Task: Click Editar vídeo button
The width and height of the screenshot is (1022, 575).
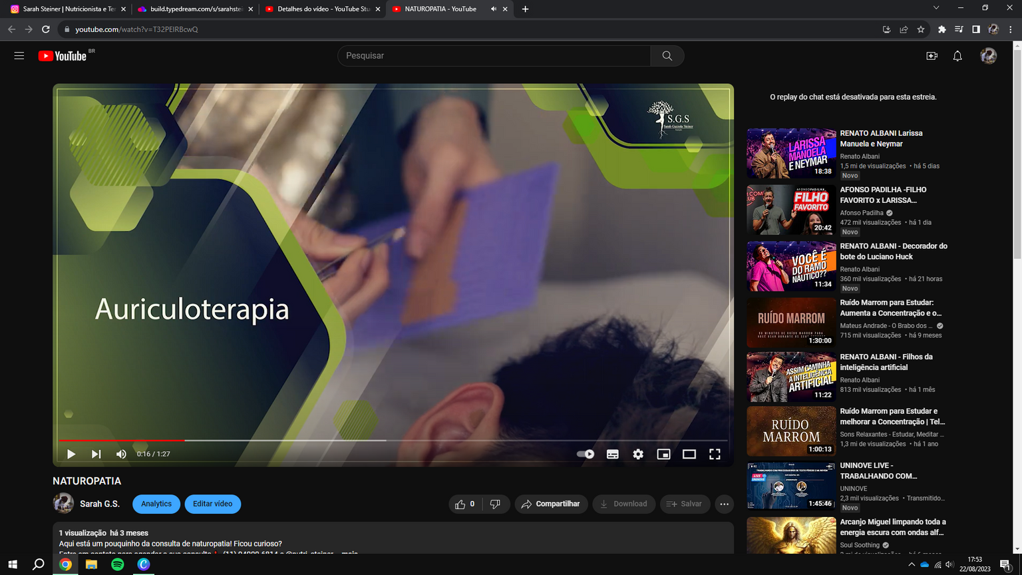Action: click(213, 504)
